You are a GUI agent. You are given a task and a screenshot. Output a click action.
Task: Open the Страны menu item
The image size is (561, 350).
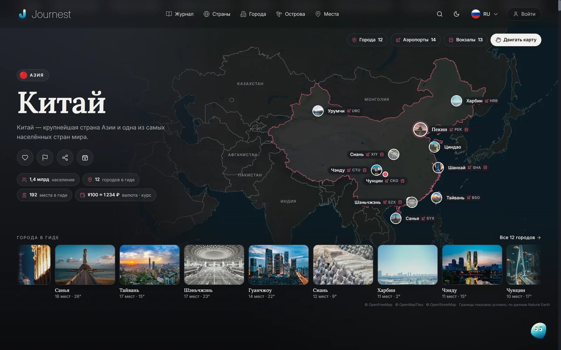coord(217,14)
